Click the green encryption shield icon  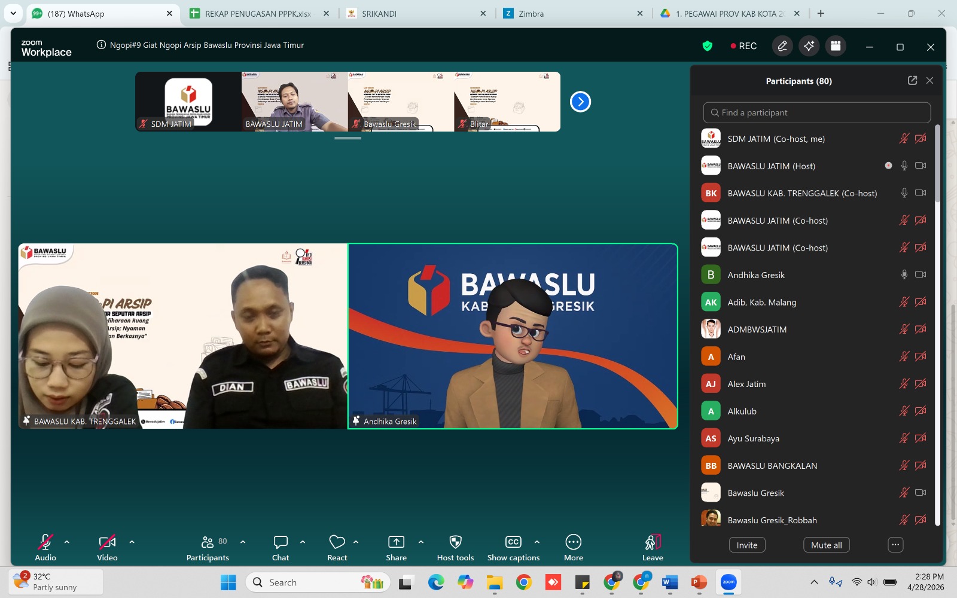click(708, 46)
